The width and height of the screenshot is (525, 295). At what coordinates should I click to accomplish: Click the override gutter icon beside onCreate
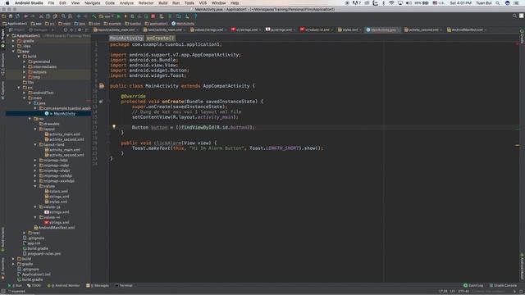(101, 102)
